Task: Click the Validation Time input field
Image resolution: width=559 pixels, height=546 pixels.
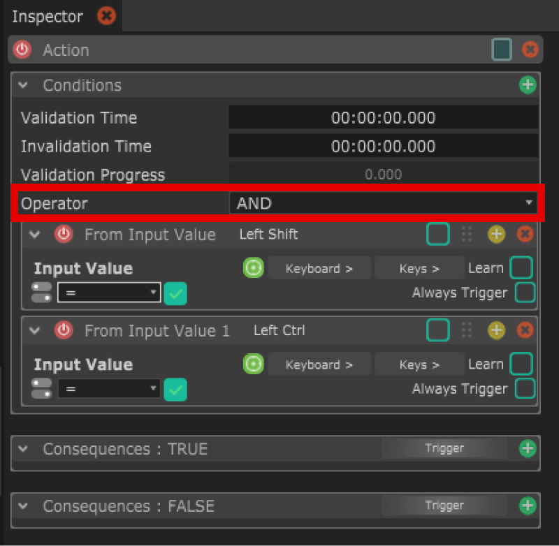Action: pyautogui.click(x=383, y=118)
